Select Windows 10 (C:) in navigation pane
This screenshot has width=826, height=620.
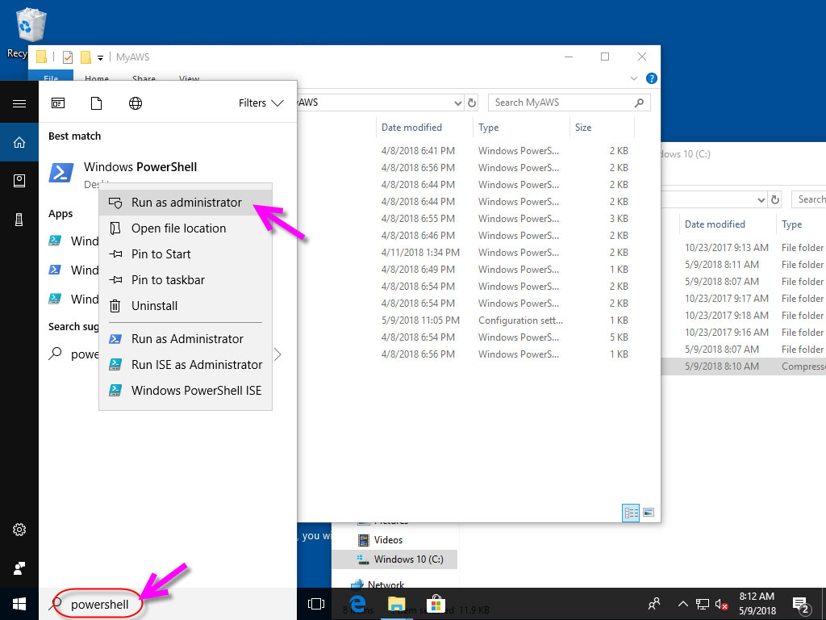click(407, 559)
